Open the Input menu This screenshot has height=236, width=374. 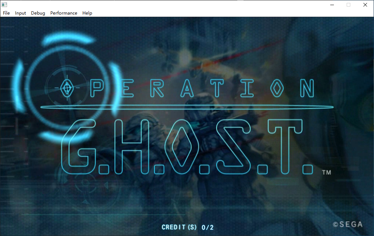click(x=20, y=13)
